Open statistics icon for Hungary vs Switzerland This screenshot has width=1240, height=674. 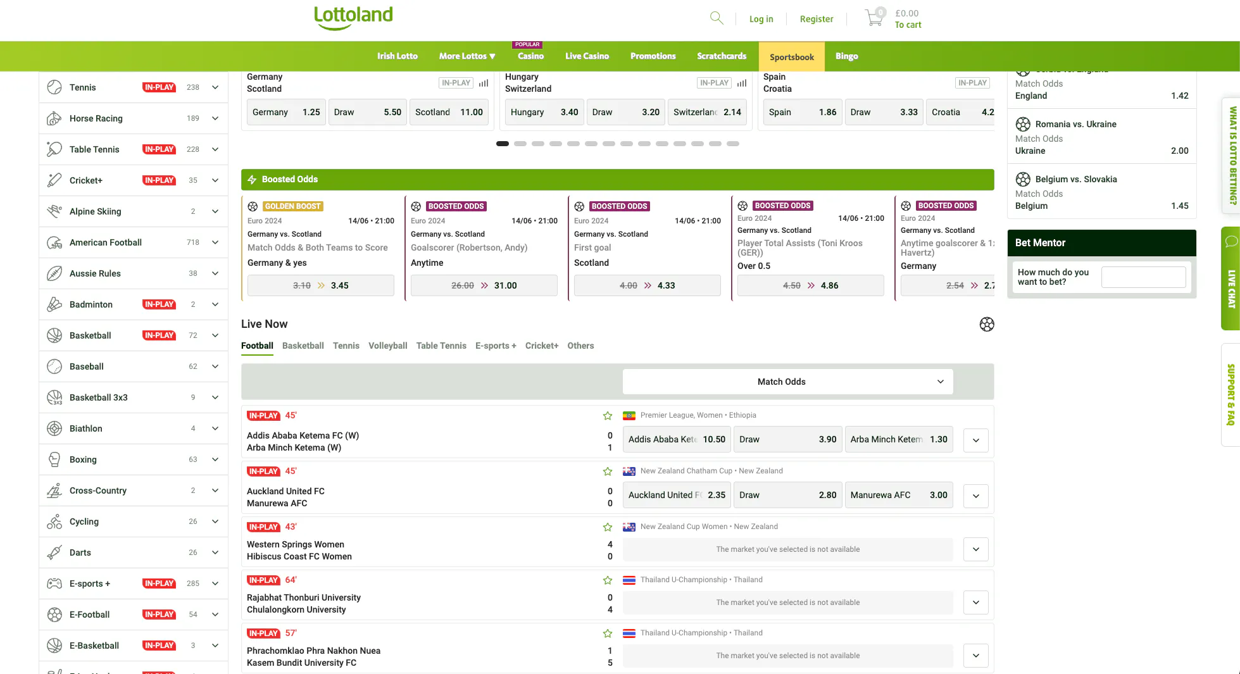coord(742,83)
